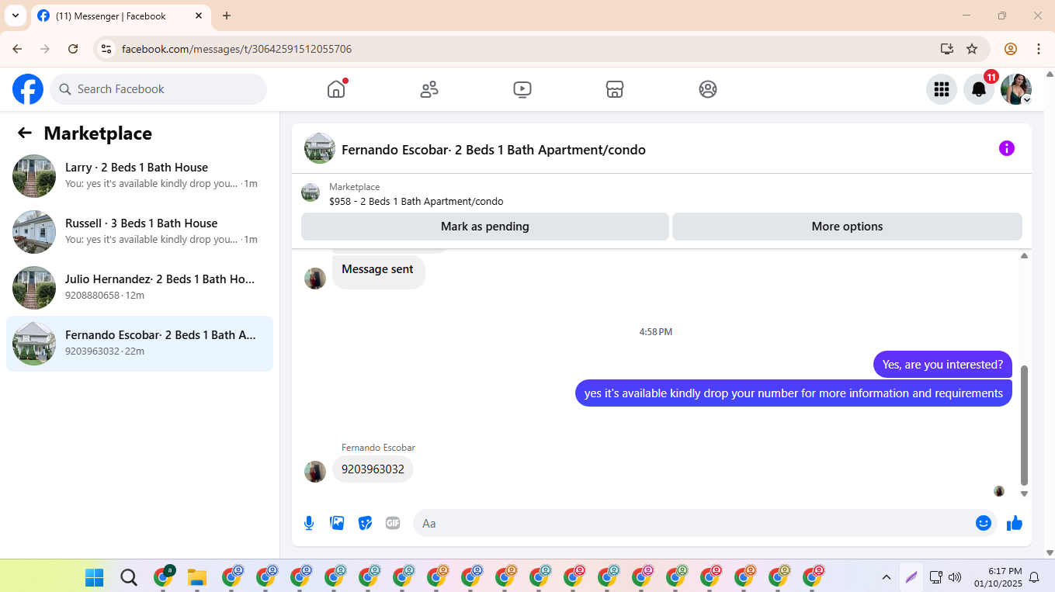Open Notifications bell showing 11
Viewport: 1055px width, 592px height.
pos(979,89)
